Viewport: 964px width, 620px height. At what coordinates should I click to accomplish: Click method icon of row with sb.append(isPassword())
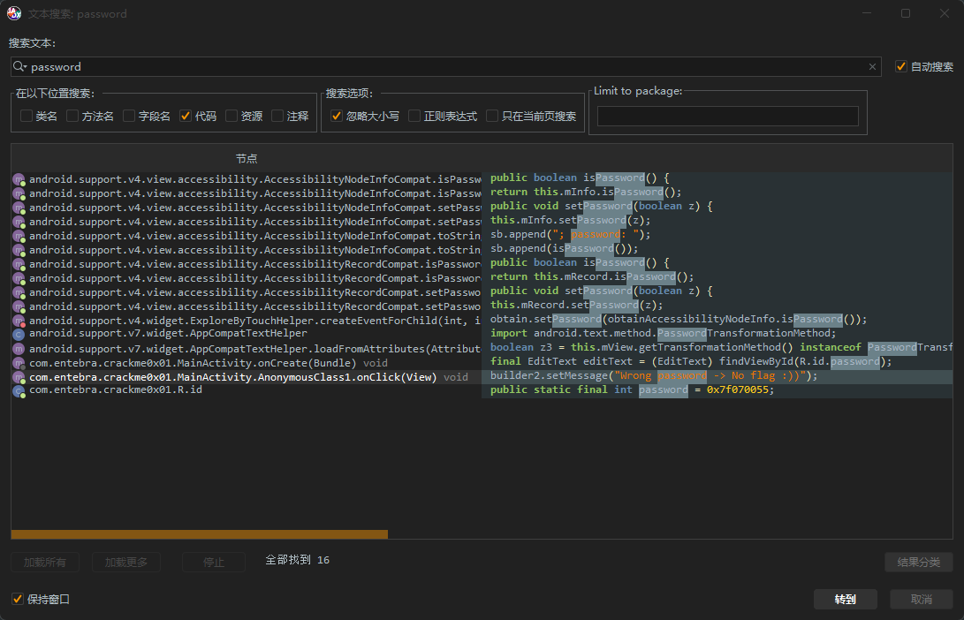click(19, 250)
